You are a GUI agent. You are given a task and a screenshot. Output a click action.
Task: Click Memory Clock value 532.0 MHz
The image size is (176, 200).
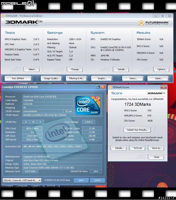point(30,171)
